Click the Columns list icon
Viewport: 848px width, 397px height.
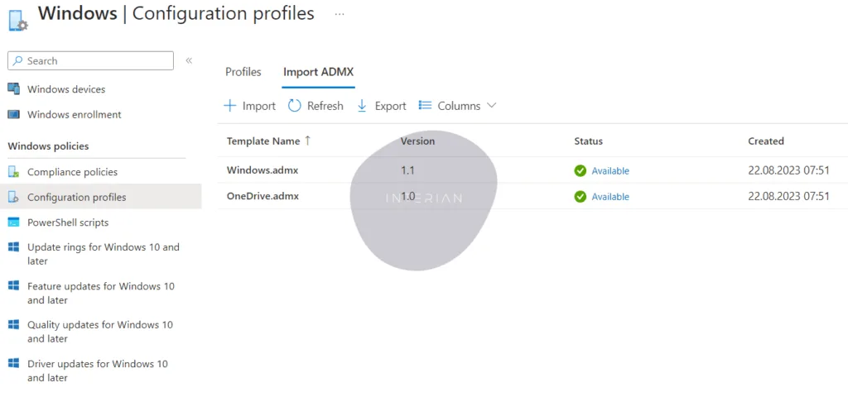(425, 105)
